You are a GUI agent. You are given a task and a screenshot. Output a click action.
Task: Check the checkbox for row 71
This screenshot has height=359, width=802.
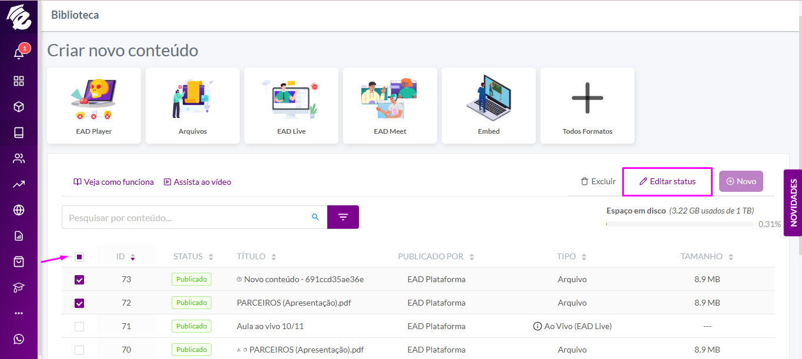pyautogui.click(x=79, y=327)
